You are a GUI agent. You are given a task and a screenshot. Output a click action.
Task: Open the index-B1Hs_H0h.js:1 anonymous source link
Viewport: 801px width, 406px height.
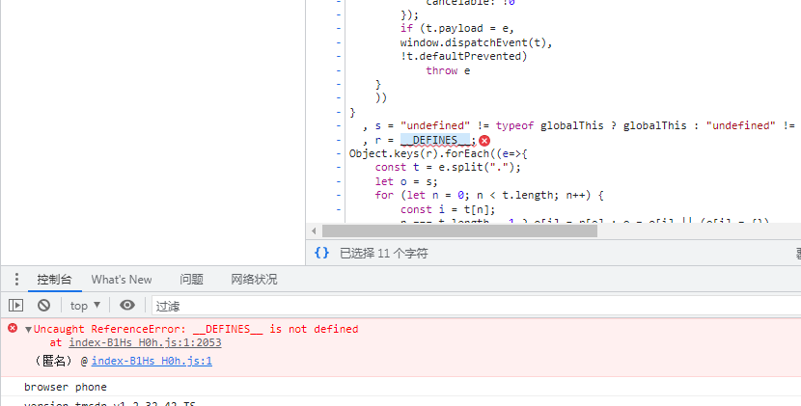152,361
